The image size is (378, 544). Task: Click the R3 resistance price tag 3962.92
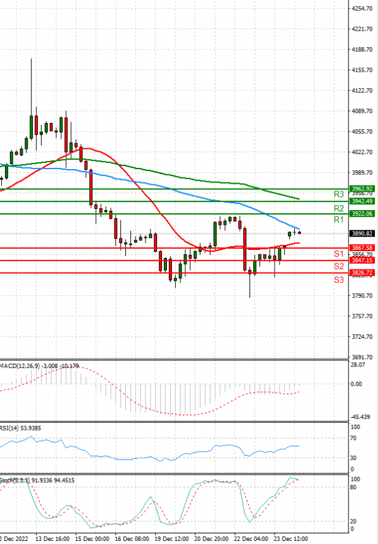point(362,189)
